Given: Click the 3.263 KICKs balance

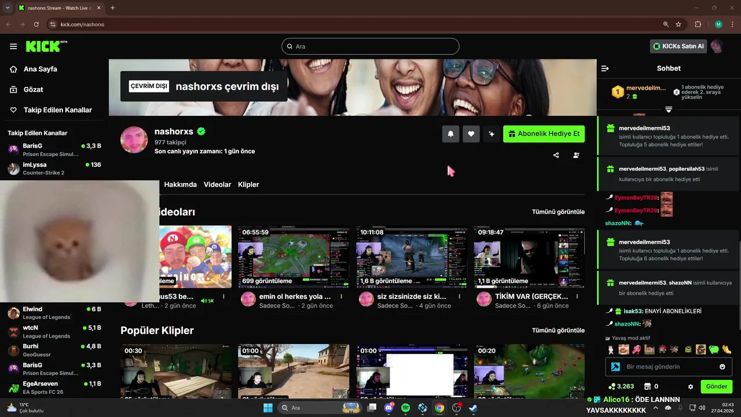Looking at the screenshot, I should (x=621, y=386).
